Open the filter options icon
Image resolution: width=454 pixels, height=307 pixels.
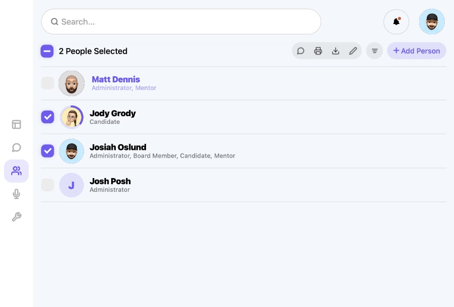(x=375, y=51)
